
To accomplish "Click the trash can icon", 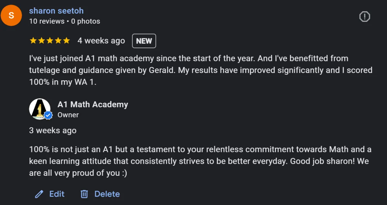I will point(84,194).
